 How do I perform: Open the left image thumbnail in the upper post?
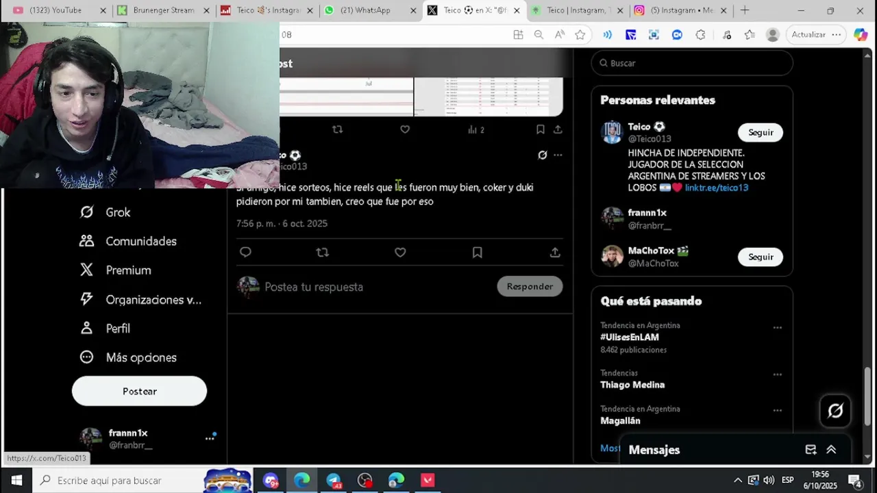346,97
